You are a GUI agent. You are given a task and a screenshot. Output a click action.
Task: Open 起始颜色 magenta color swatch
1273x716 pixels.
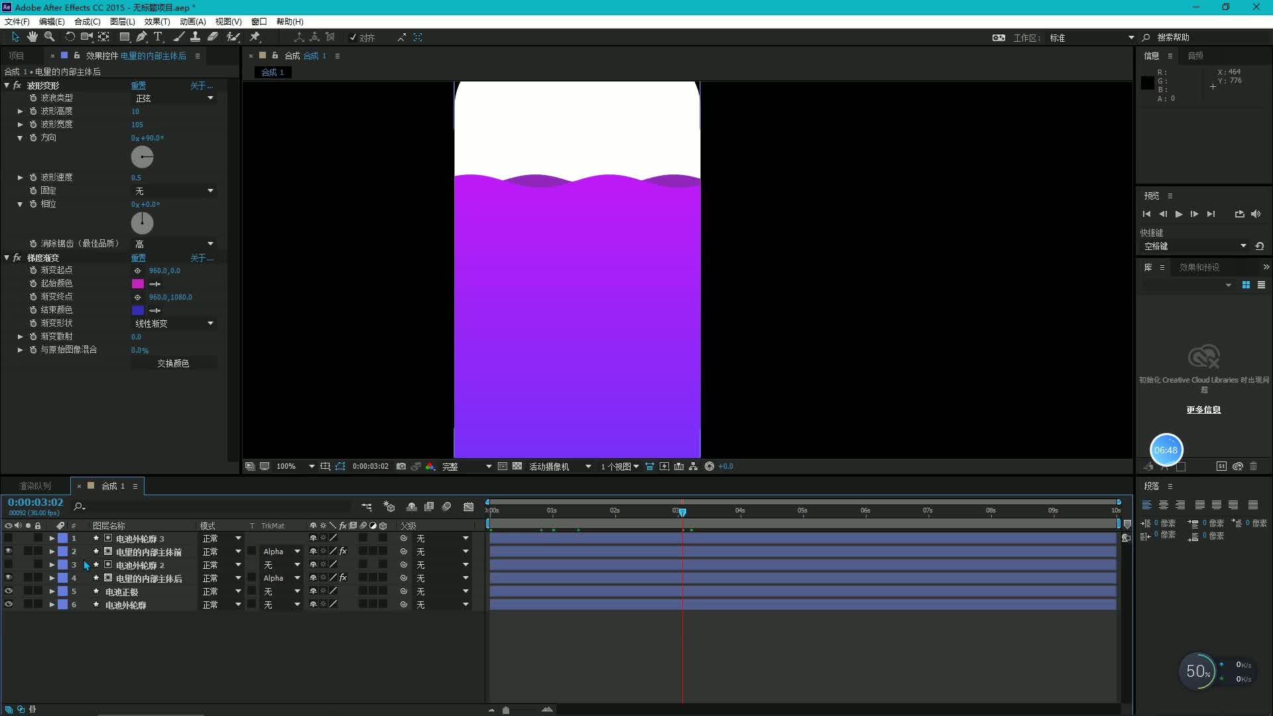(138, 284)
